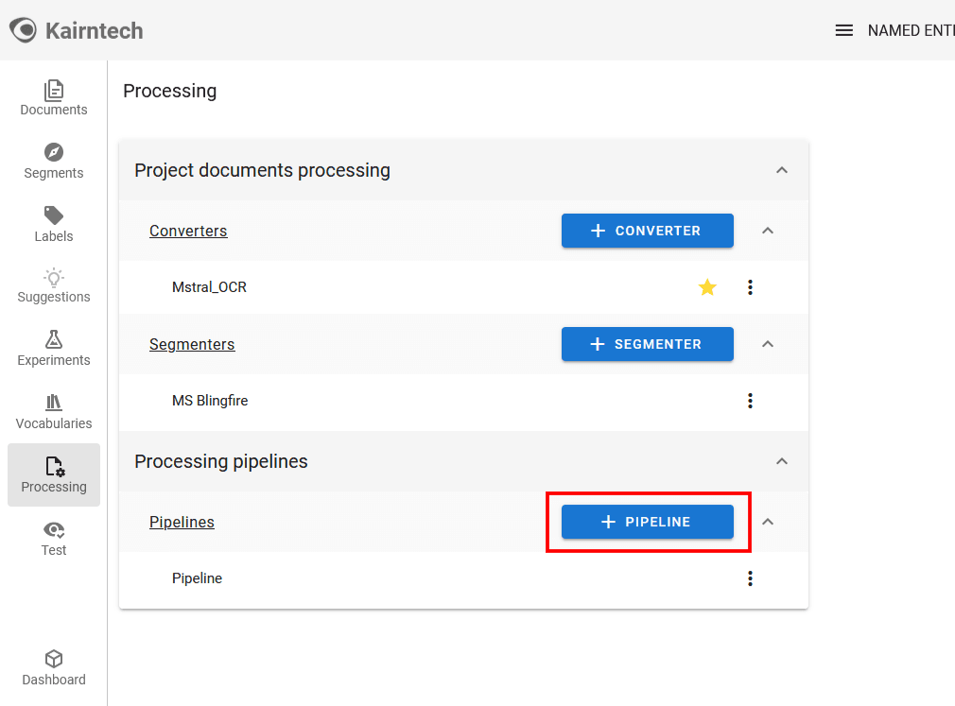Collapse the Processing pipelines section
Screen dimensions: 955x706
pyautogui.click(x=782, y=461)
